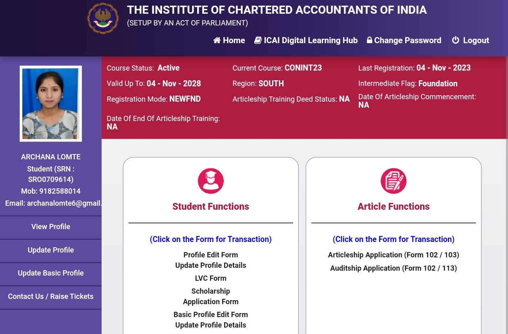This screenshot has width=508, height=334.
Task: Click the Change Password lock icon
Action: tap(369, 40)
